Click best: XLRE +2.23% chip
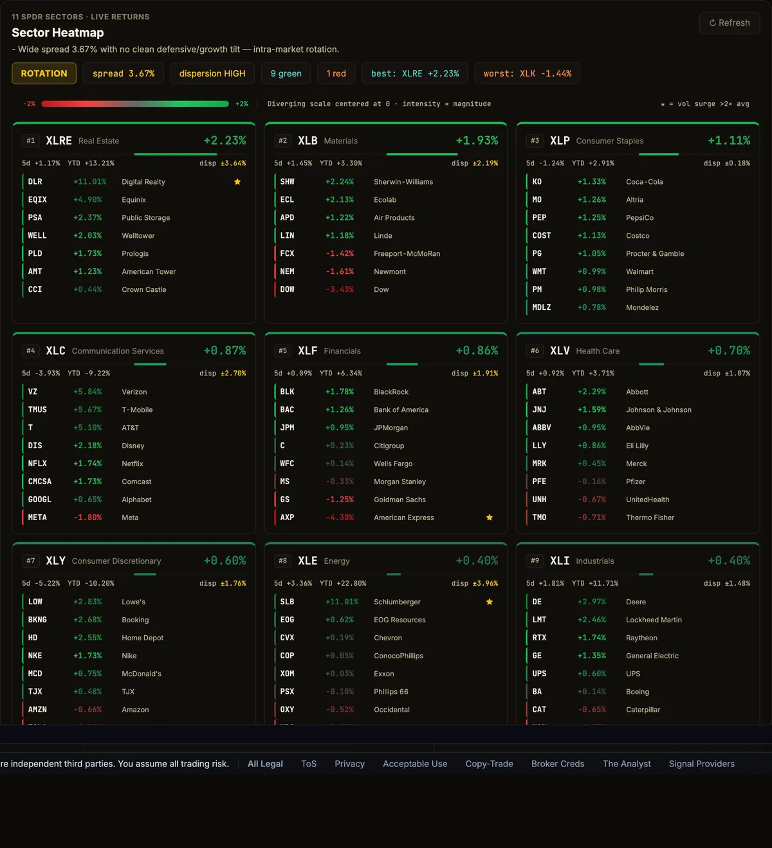 point(415,73)
